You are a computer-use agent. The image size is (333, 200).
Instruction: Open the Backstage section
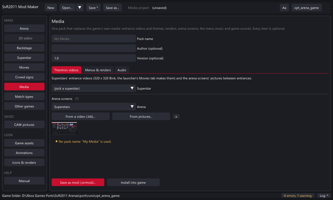click(24, 48)
